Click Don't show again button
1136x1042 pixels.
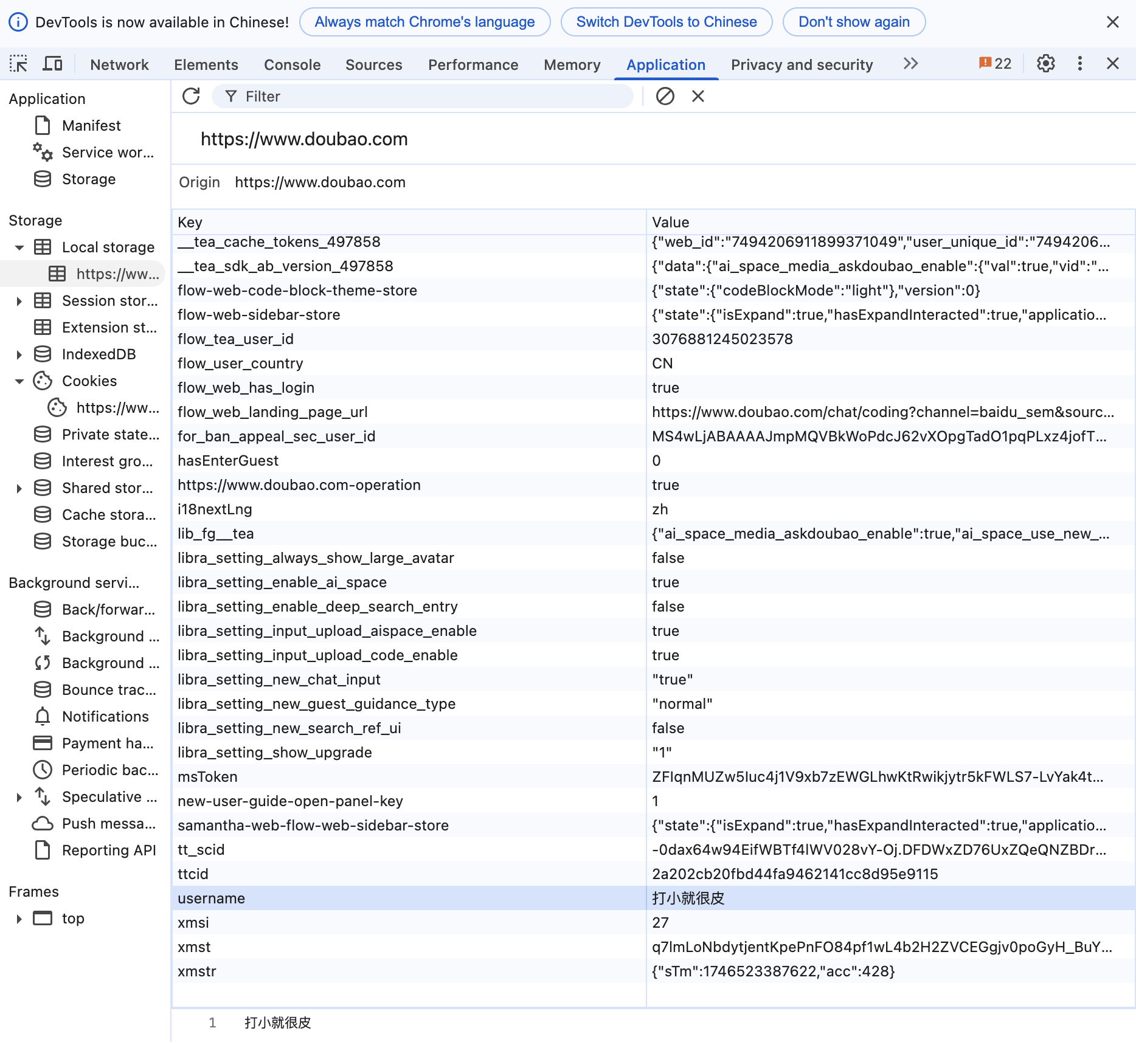click(854, 22)
